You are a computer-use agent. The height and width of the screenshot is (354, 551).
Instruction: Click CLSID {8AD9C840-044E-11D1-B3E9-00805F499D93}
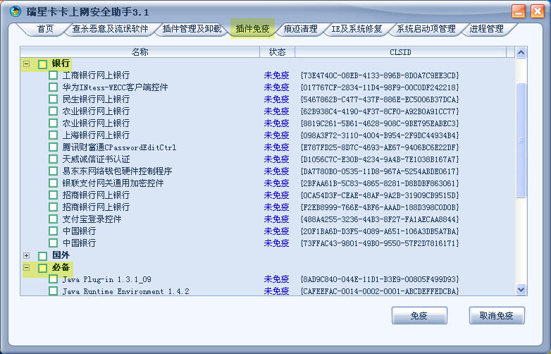(x=380, y=279)
